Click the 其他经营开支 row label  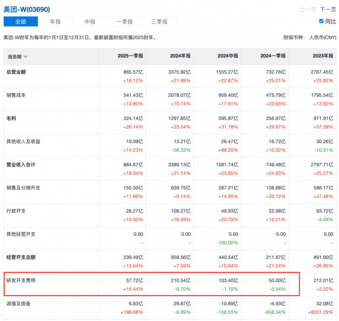click(21, 234)
